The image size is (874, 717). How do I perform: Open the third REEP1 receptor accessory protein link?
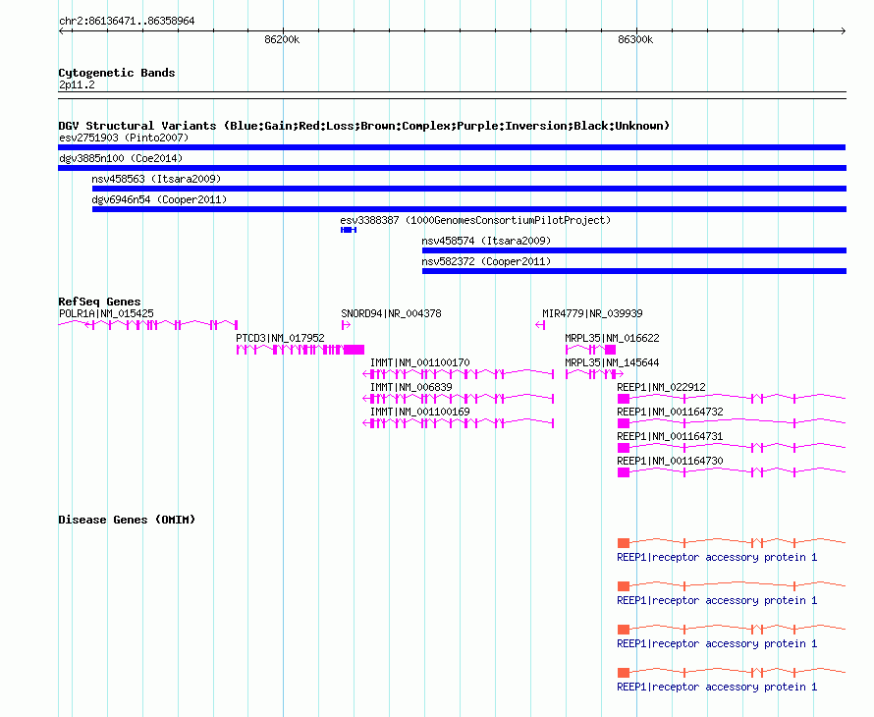point(717,644)
